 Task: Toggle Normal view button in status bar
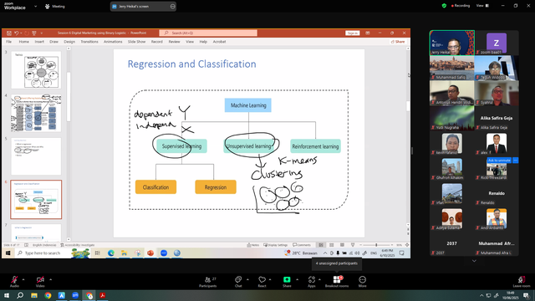pos(321,245)
